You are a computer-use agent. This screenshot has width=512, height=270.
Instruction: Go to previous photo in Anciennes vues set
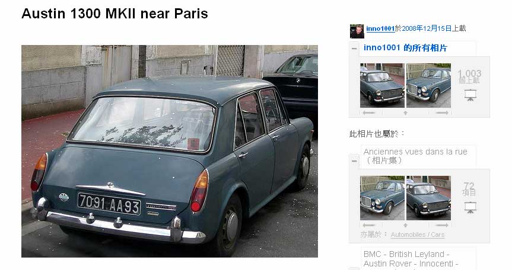pos(369,225)
